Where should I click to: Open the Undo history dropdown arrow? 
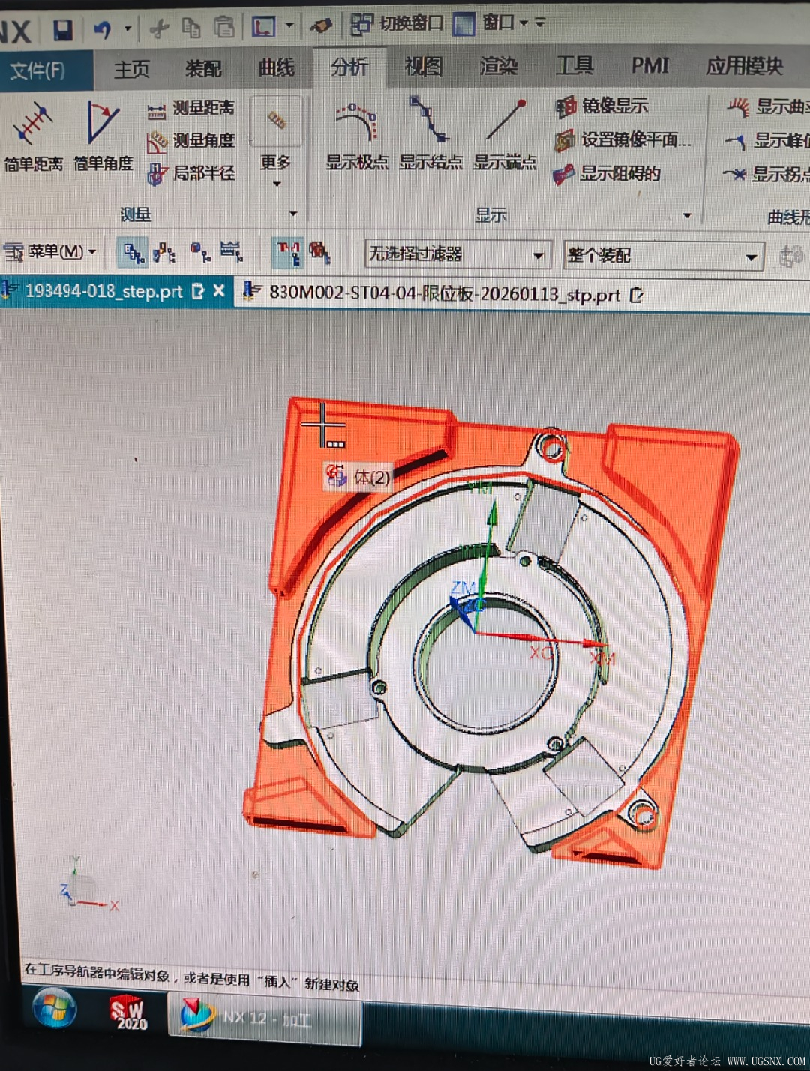128,29
